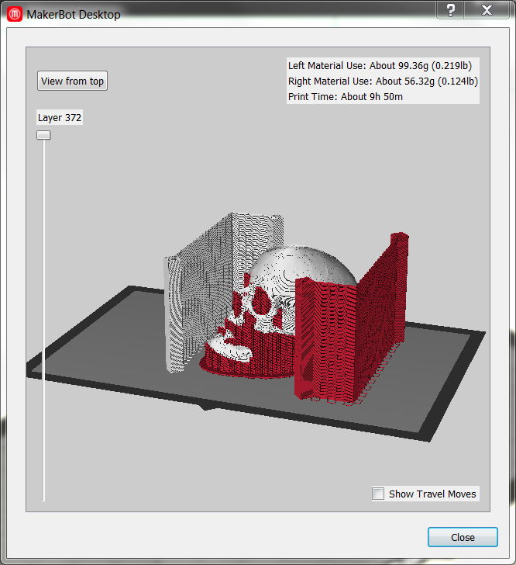Image resolution: width=516 pixels, height=565 pixels.
Task: Open the help question mark button
Action: coord(450,10)
